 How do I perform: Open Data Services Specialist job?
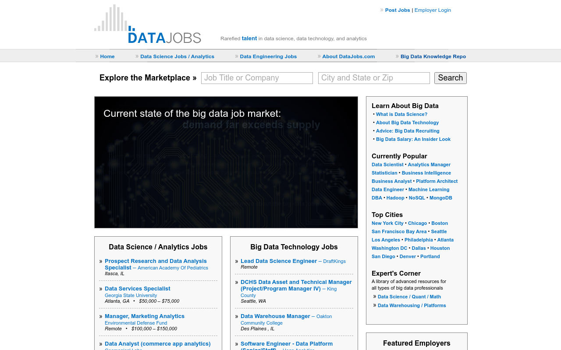(x=138, y=289)
